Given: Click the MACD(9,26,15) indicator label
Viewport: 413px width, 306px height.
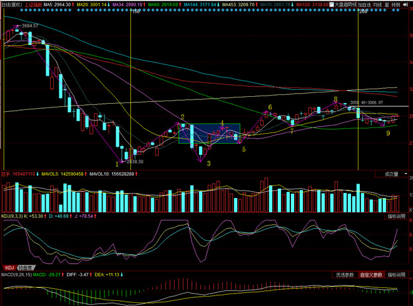Looking at the screenshot, I should point(16,275).
